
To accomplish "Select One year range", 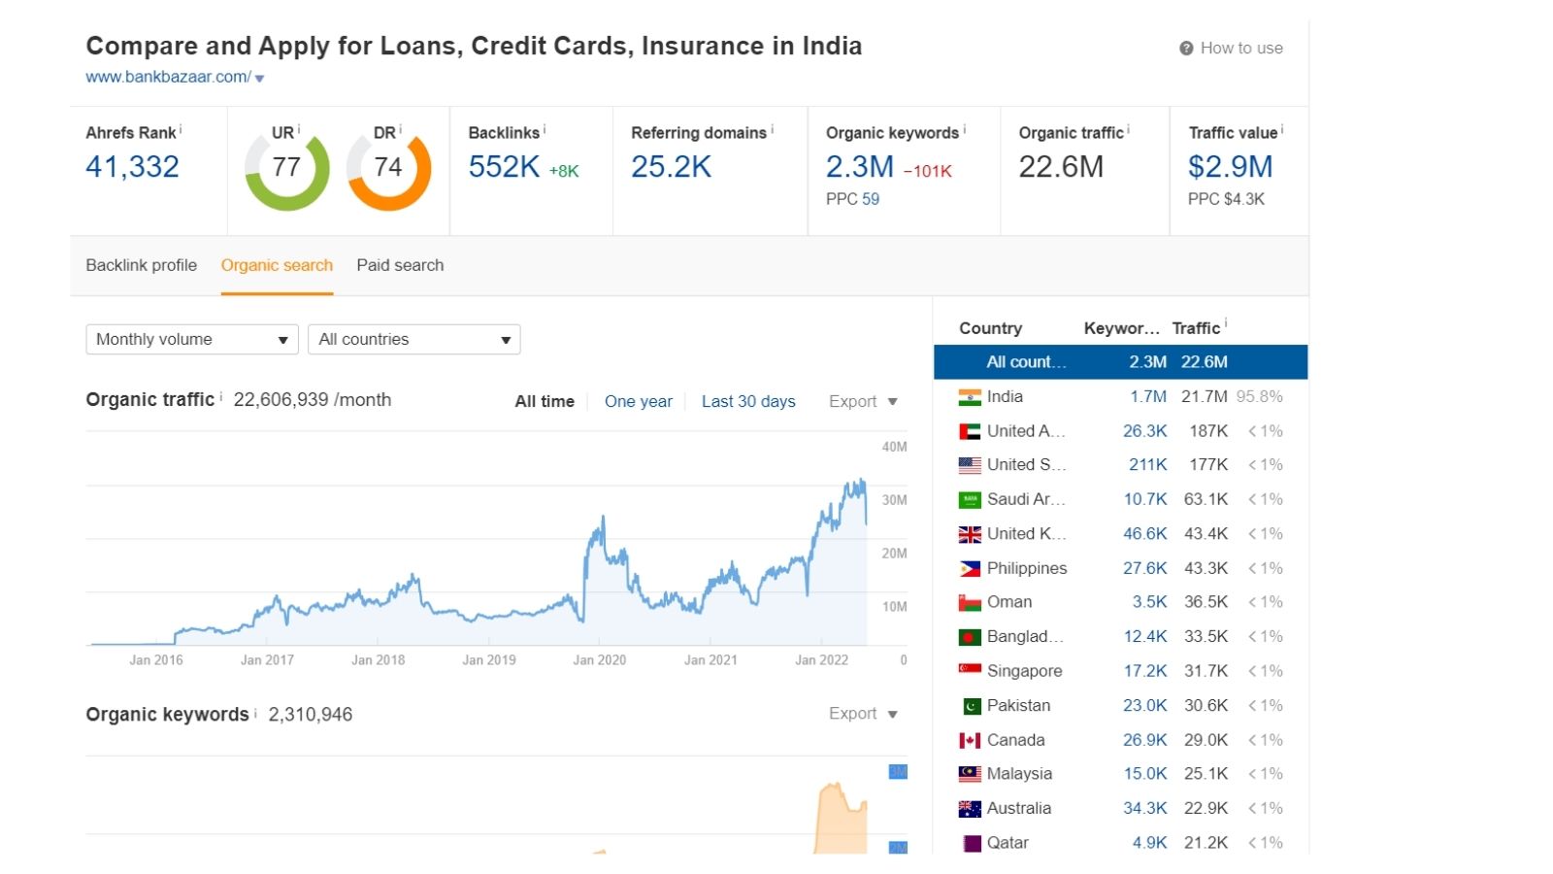I will point(639,402).
